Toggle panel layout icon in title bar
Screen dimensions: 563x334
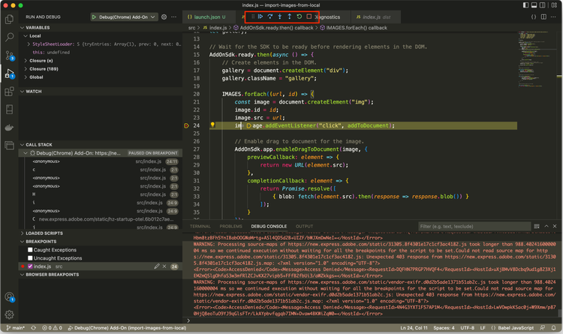pyautogui.click(x=534, y=5)
